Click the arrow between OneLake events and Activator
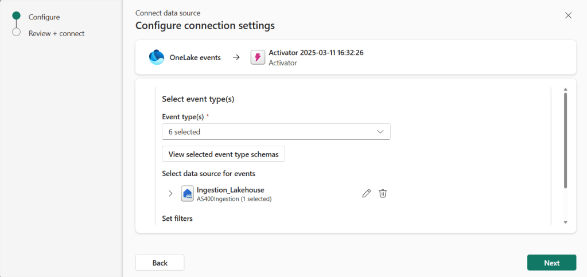The image size is (587, 277). (x=236, y=57)
